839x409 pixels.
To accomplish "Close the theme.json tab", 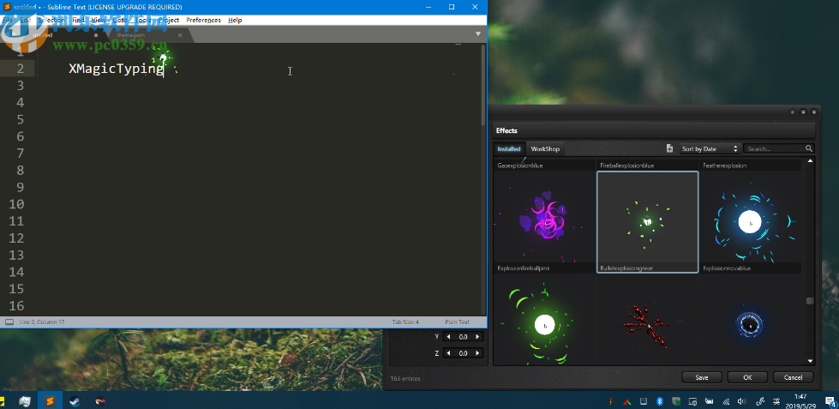I will pyautogui.click(x=180, y=35).
